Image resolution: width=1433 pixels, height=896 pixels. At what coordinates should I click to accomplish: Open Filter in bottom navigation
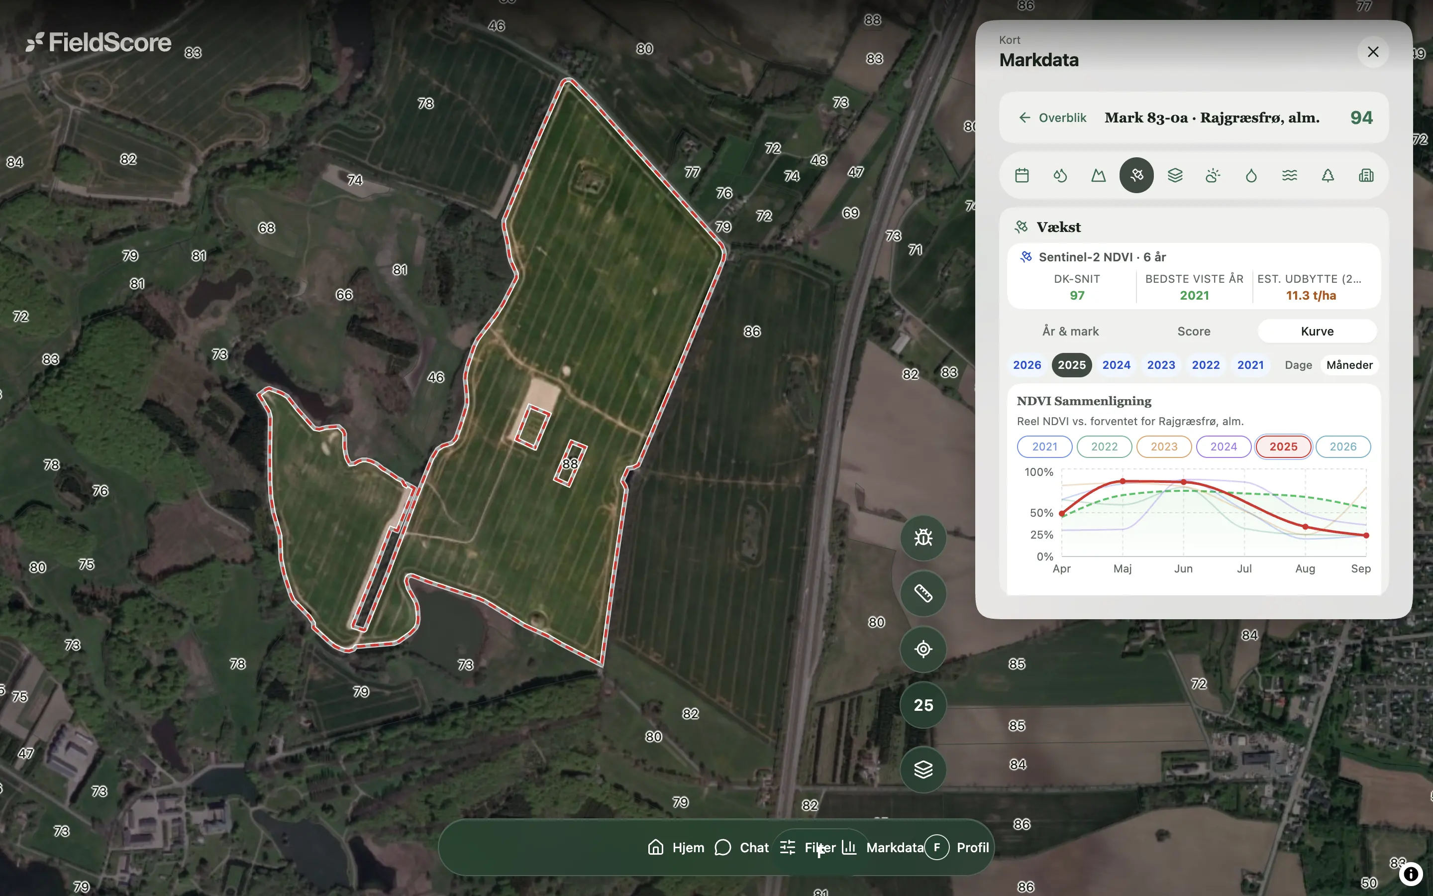coord(808,847)
